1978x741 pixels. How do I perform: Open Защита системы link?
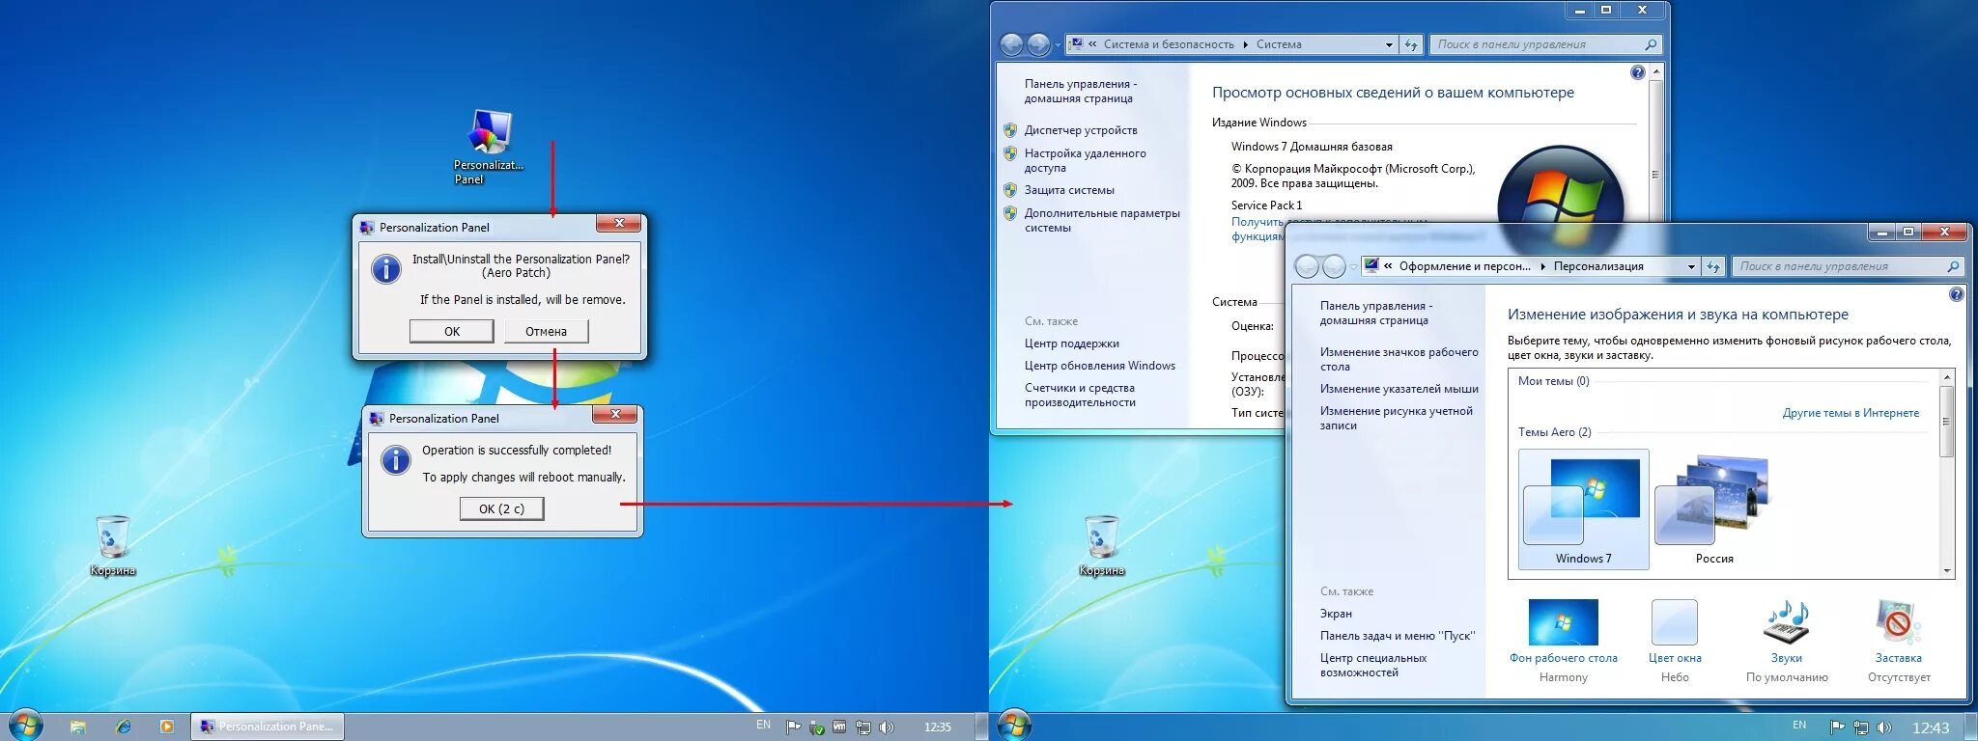1069,190
